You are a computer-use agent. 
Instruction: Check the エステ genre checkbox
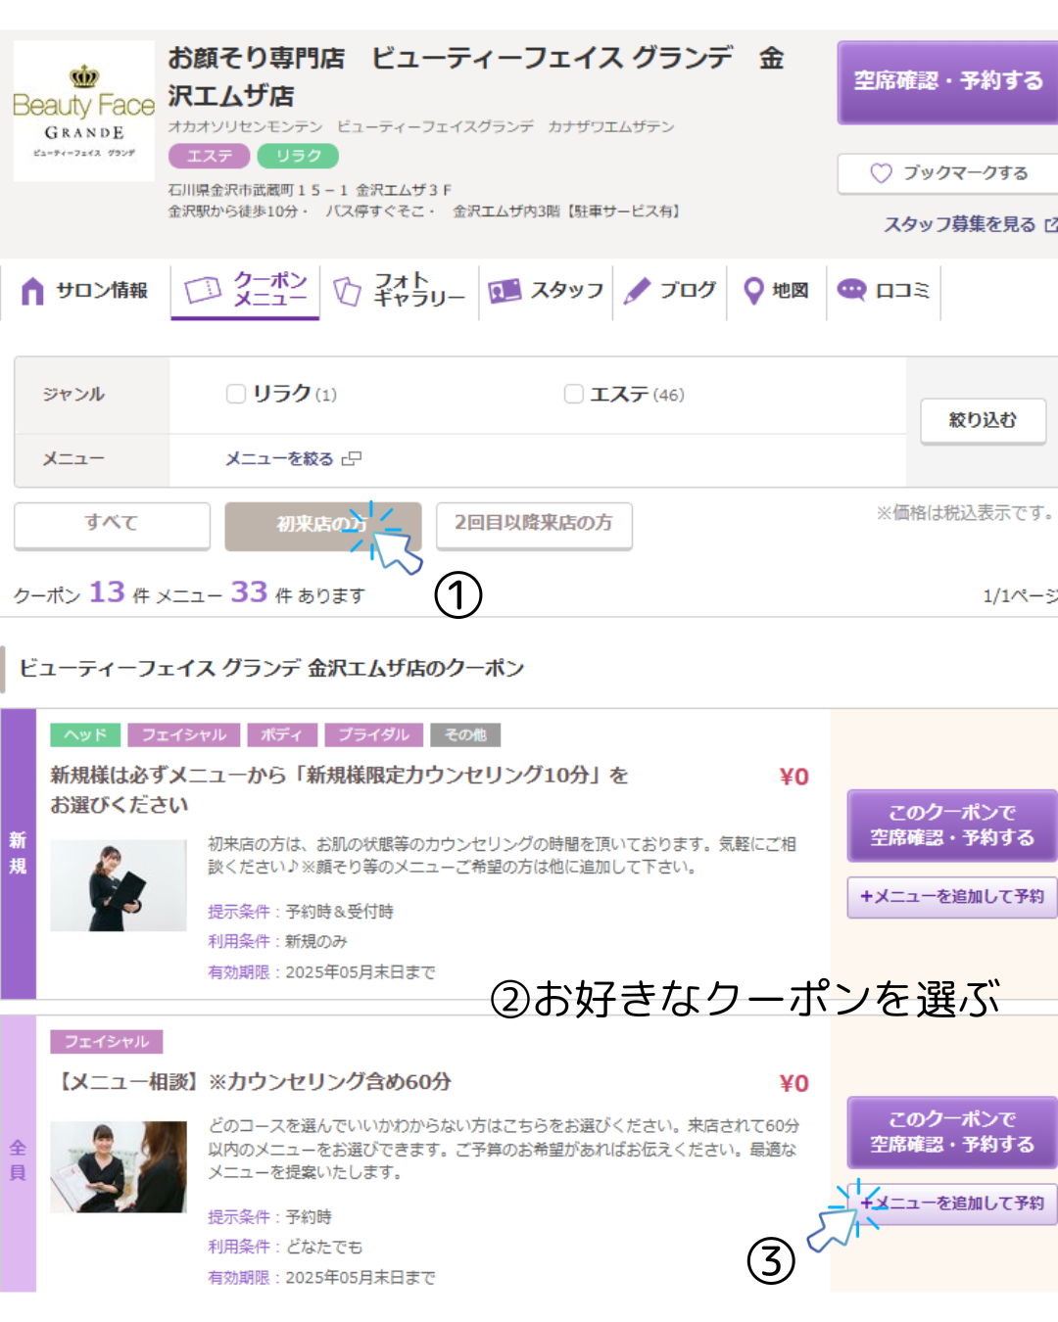pos(574,394)
